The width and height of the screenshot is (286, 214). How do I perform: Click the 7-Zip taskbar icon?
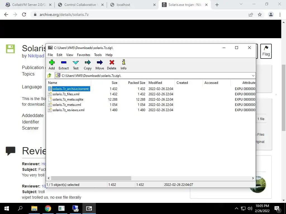(x=89, y=208)
